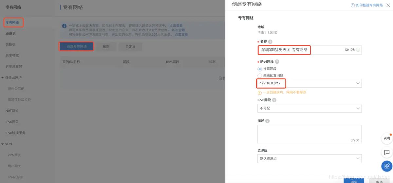Open 用户网关 in the sidebar

[x=14, y=166]
